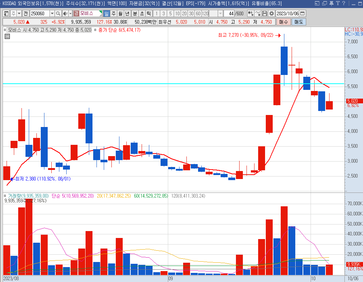Viewport: 363px width, 282px height.
Task: Click the T text size icon in title bar
Action: (x=338, y=3)
